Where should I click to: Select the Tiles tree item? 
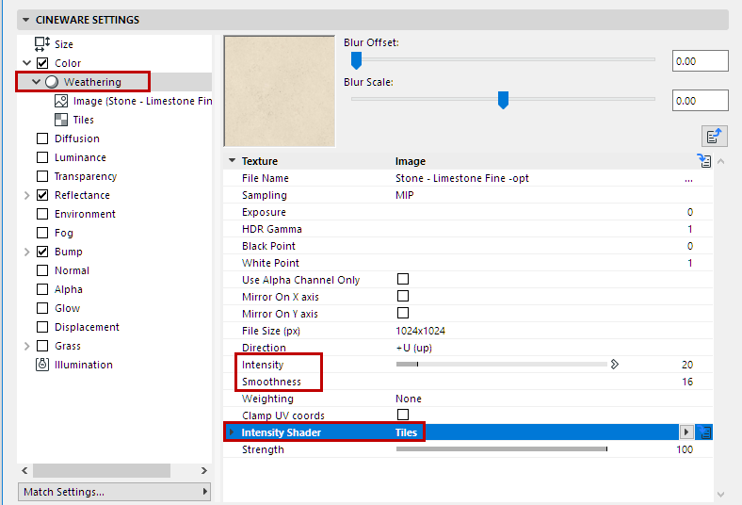point(83,120)
